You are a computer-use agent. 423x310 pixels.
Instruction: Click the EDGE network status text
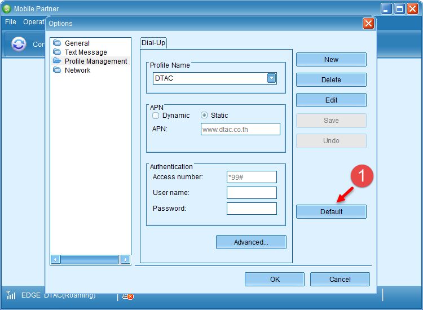coord(31,295)
